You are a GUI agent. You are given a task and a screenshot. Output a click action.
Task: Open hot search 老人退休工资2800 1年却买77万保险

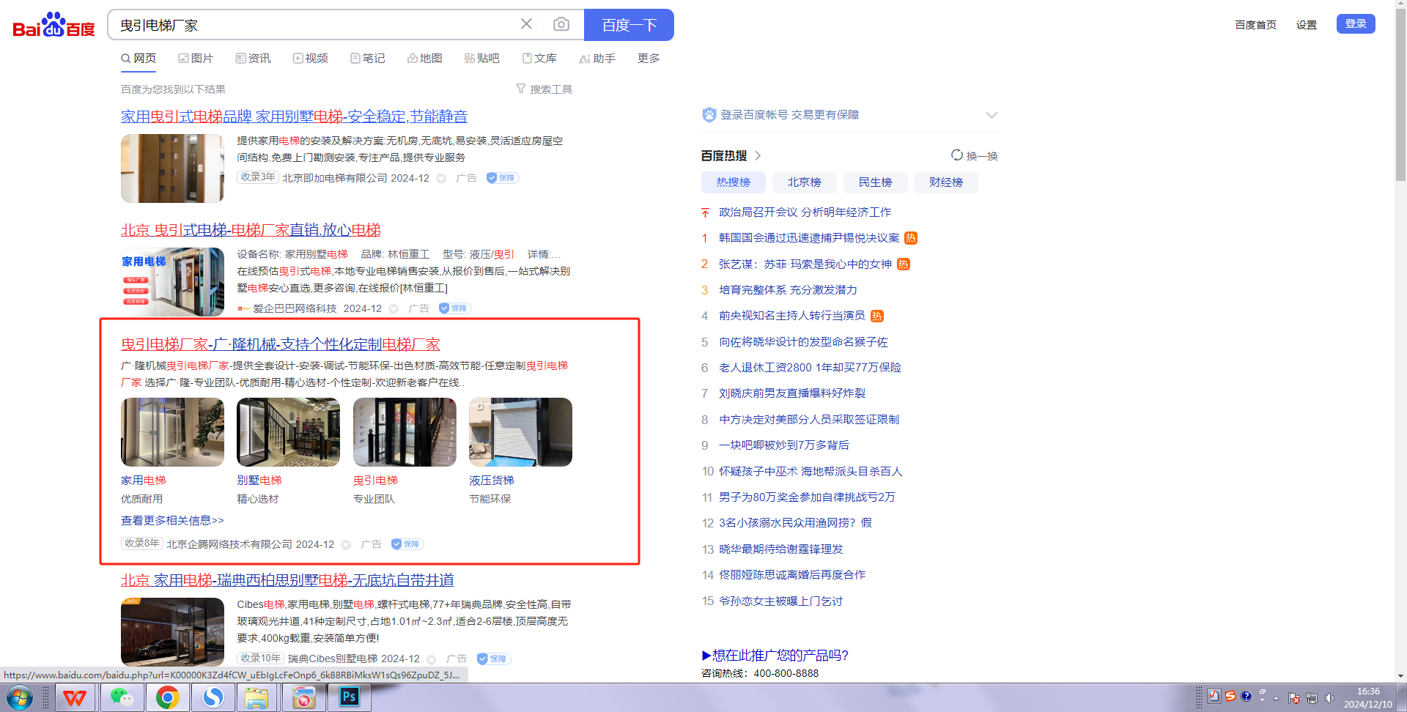(x=810, y=368)
